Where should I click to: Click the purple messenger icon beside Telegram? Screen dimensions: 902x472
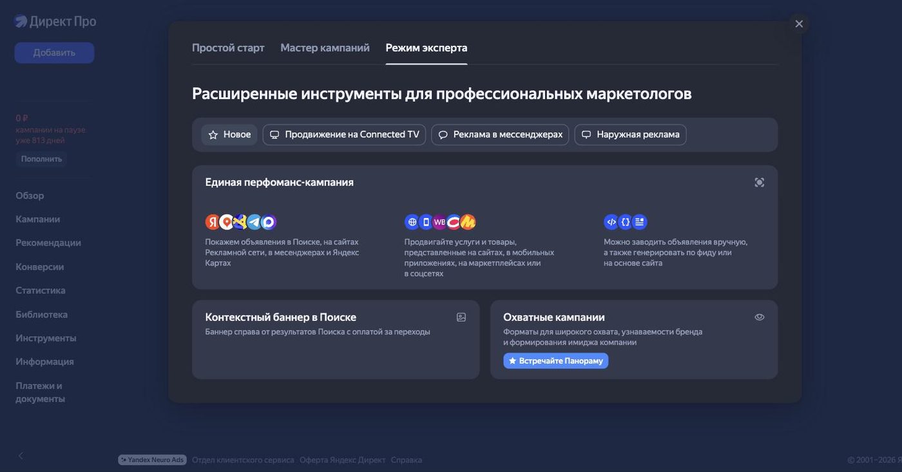pos(269,222)
